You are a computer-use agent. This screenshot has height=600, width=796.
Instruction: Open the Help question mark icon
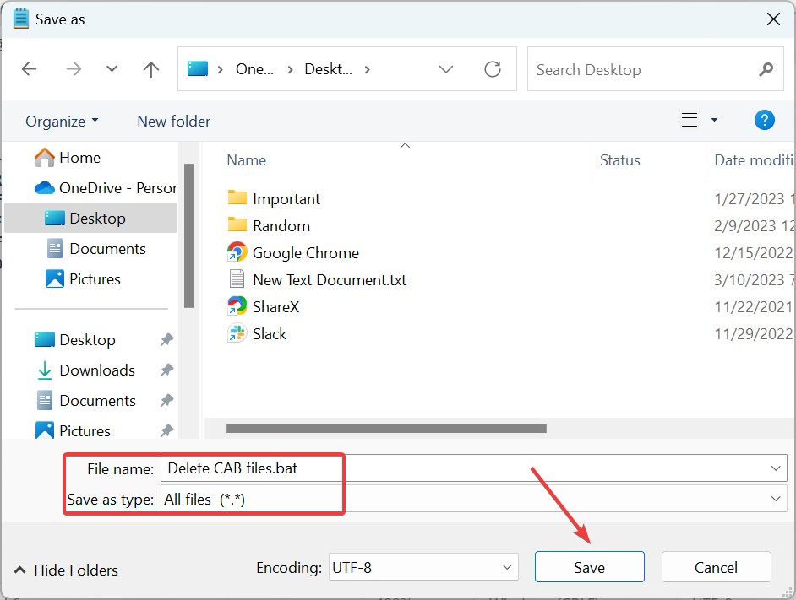point(764,121)
